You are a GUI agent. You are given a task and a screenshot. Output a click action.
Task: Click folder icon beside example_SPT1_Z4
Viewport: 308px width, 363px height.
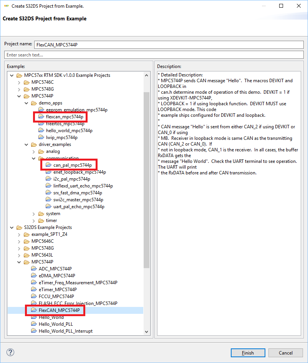click(x=26, y=234)
